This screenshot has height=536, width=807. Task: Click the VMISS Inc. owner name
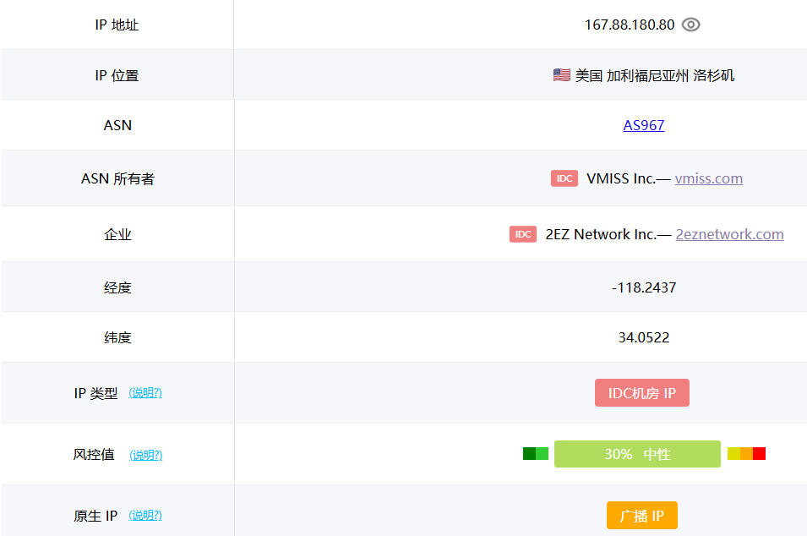[621, 178]
